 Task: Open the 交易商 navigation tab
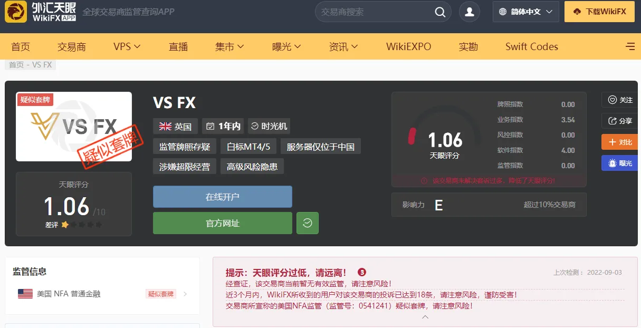click(x=72, y=46)
